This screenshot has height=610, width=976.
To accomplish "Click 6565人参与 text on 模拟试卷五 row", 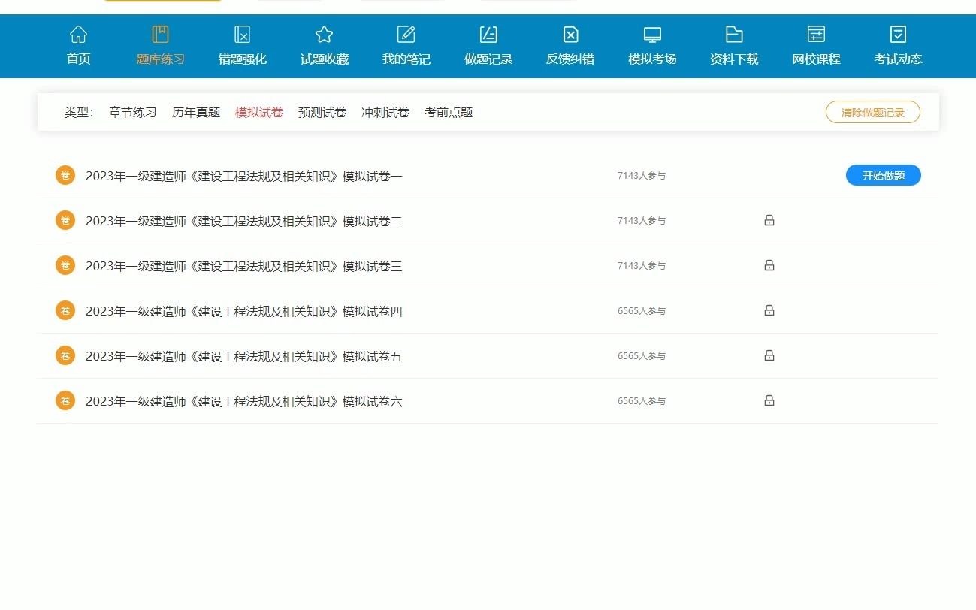I will point(642,356).
